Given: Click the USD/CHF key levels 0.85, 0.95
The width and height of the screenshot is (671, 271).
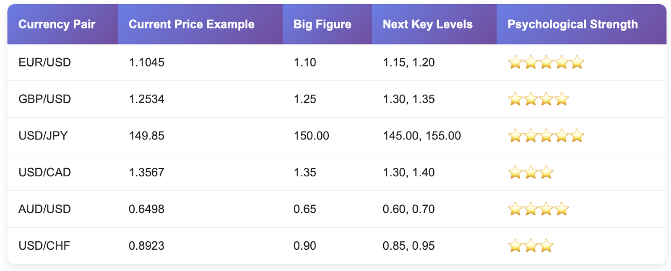Looking at the screenshot, I should tap(409, 245).
